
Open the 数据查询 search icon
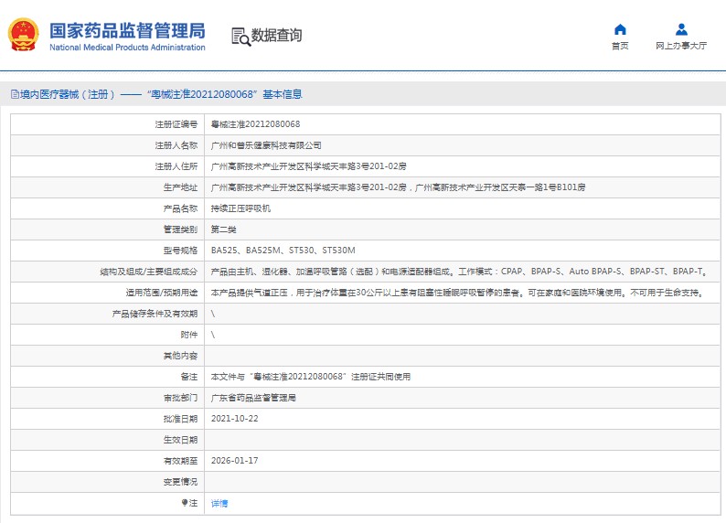[x=240, y=37]
